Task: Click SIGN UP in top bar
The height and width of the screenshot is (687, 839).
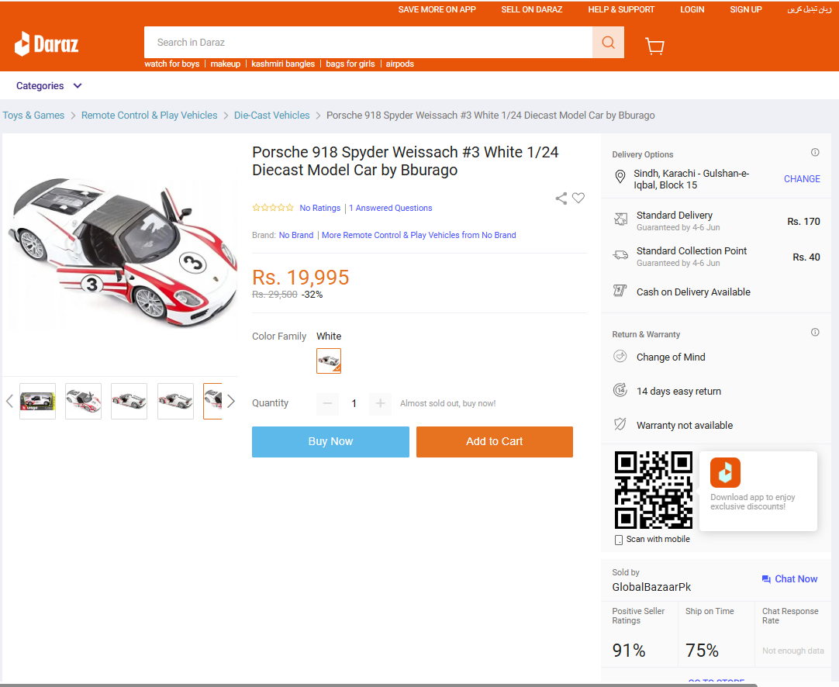Action: [745, 9]
